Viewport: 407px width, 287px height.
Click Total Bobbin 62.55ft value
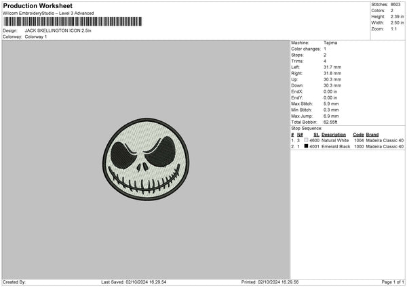(x=330, y=122)
